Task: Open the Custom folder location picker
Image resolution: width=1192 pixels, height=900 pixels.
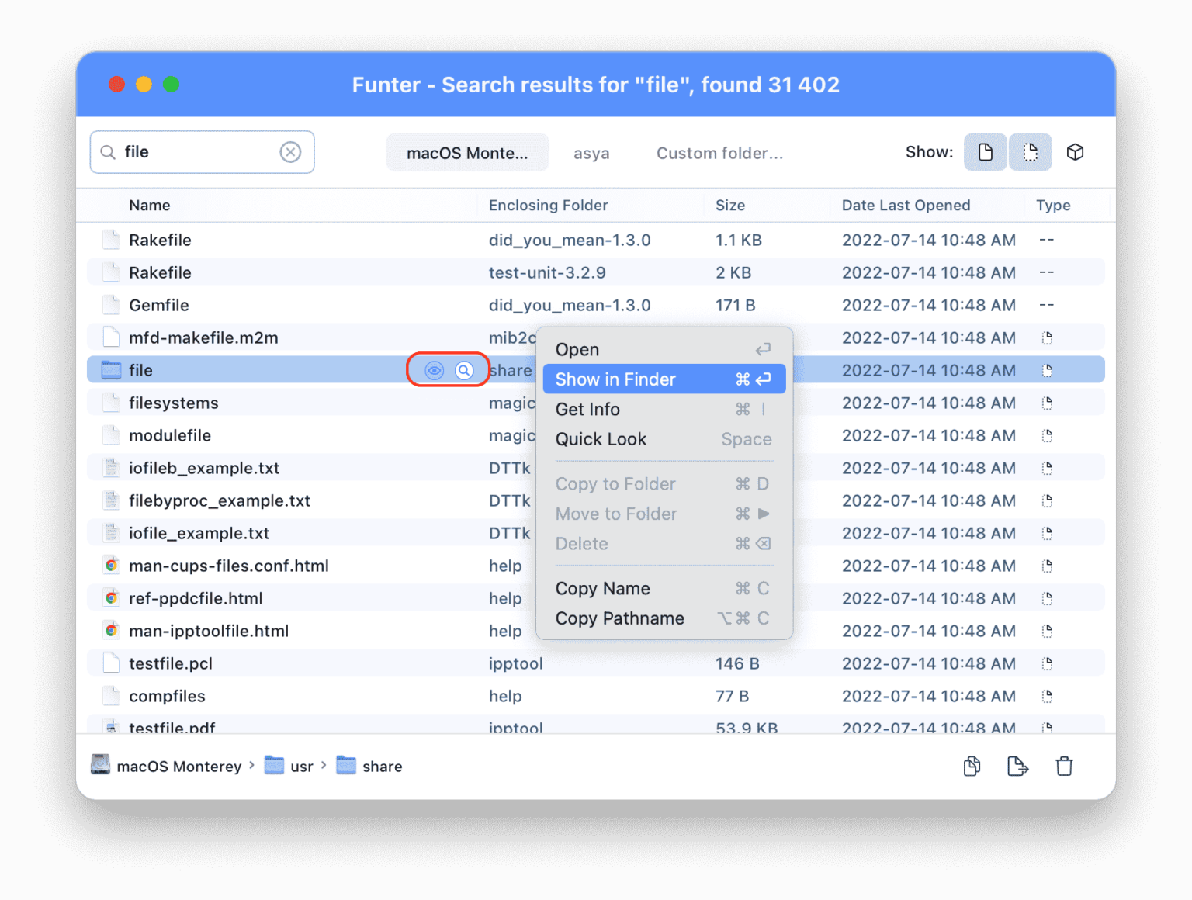Action: pyautogui.click(x=719, y=153)
